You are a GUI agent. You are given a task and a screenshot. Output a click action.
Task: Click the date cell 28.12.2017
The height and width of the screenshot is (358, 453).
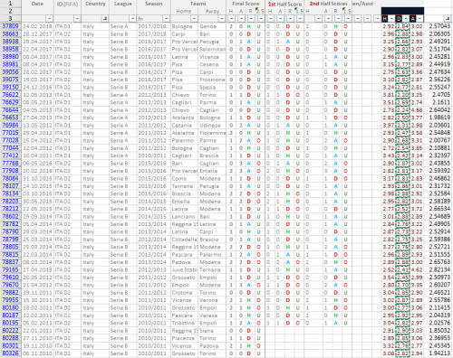coord(37,34)
